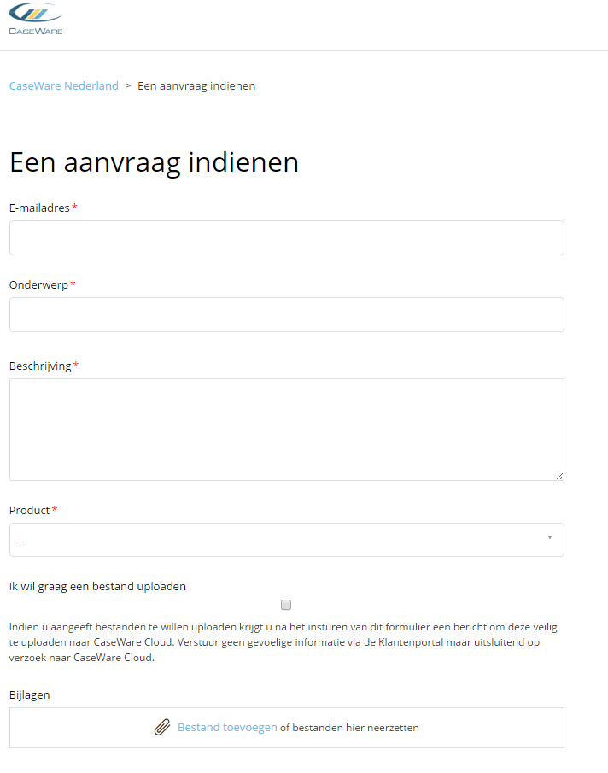Click 'Een aanvraag indienen' breadcrumb item
This screenshot has height=773, width=608.
(x=196, y=85)
